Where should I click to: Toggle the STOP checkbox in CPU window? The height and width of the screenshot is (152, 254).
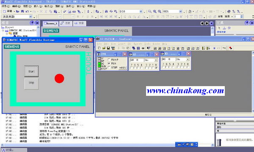109,67
